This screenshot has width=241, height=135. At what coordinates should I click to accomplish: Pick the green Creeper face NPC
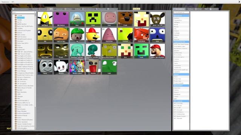click(x=93, y=19)
